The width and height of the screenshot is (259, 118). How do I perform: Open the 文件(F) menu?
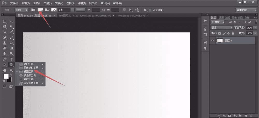pyautogui.click(x=14, y=3)
